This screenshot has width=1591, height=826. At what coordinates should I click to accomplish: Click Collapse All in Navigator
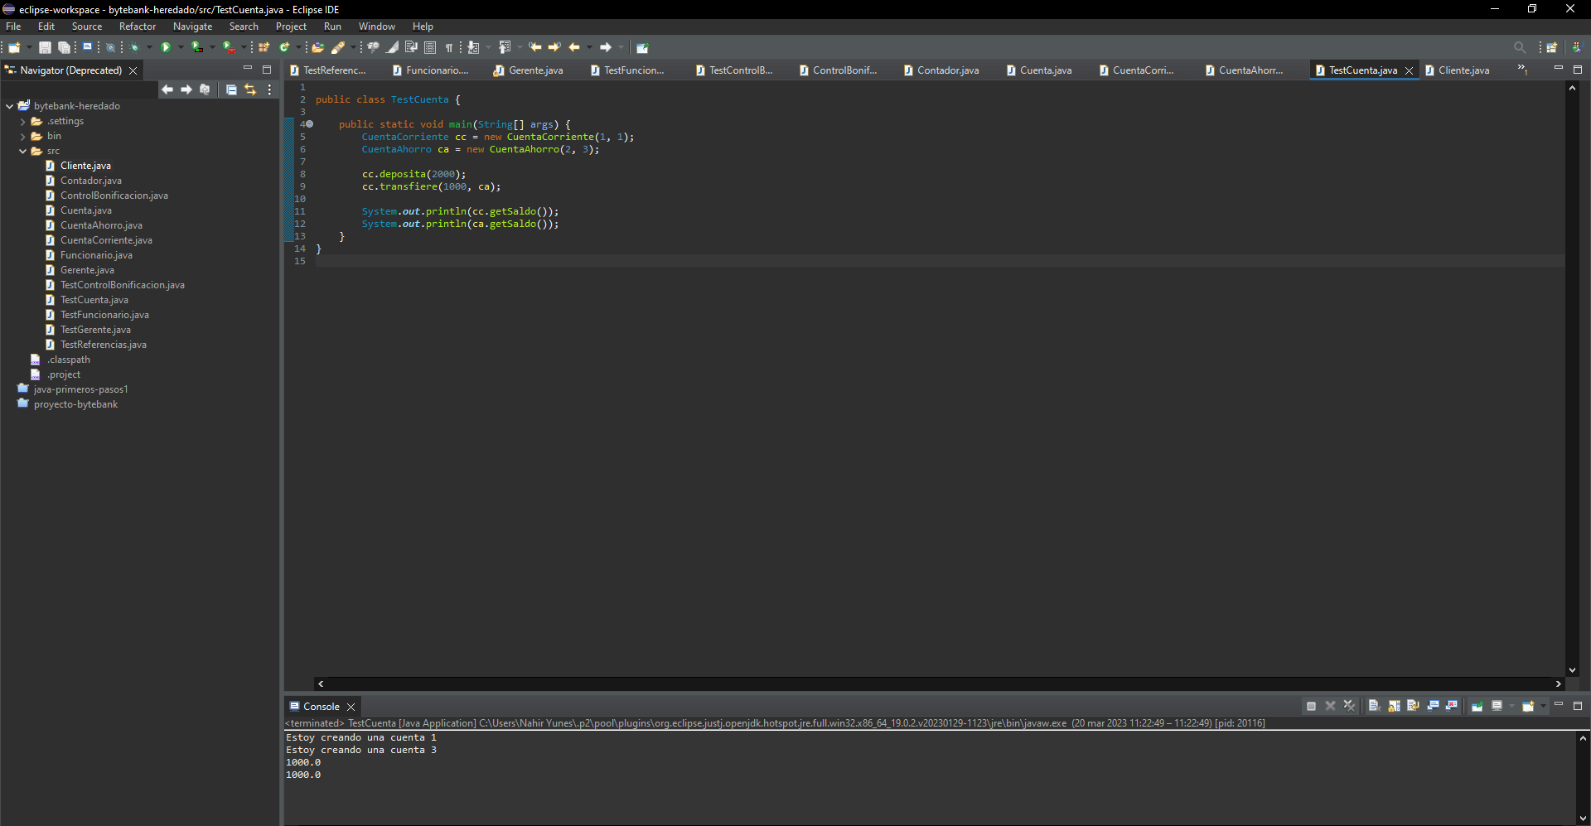231,89
